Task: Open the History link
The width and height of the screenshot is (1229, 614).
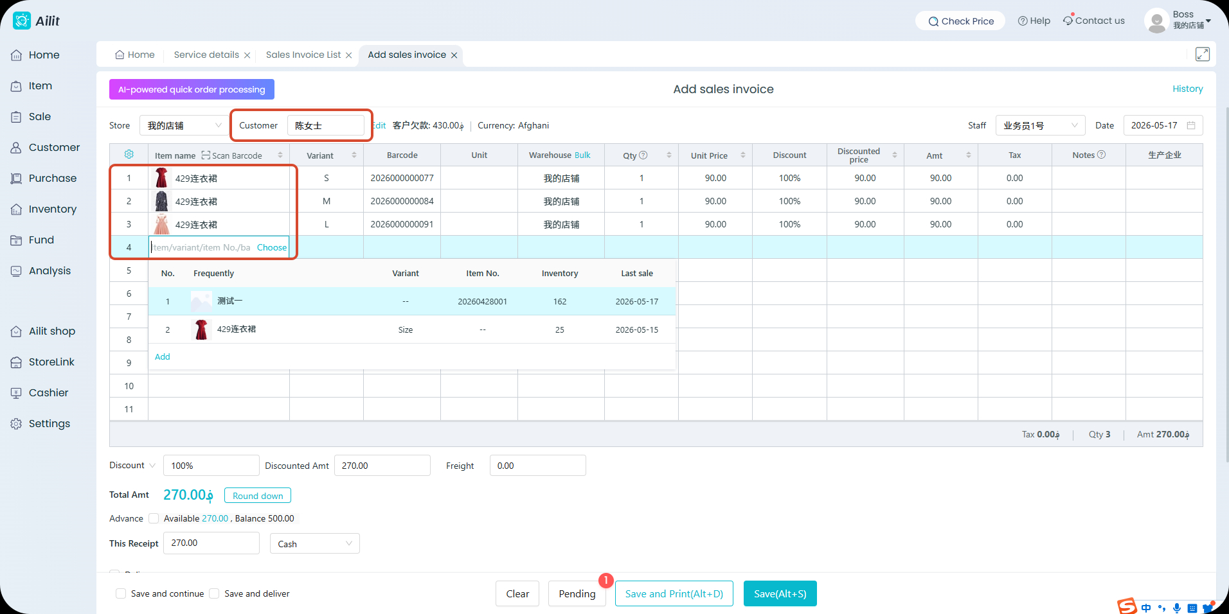Action: click(x=1187, y=89)
